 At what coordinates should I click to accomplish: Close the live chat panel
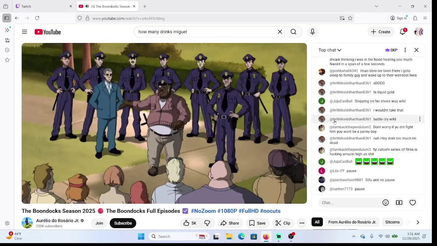click(417, 50)
